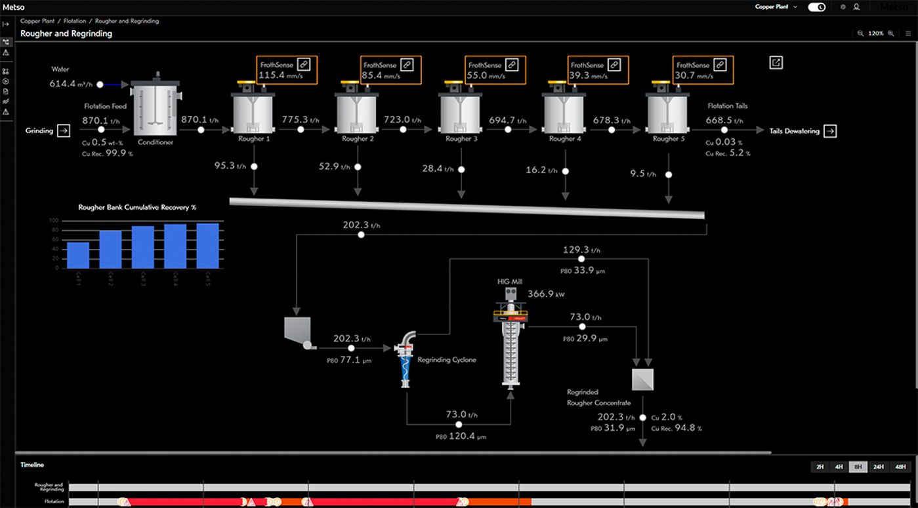Open the last breadcrumb item Rougher and Regrinding
Viewport: 918px width, 508px height.
click(x=127, y=21)
